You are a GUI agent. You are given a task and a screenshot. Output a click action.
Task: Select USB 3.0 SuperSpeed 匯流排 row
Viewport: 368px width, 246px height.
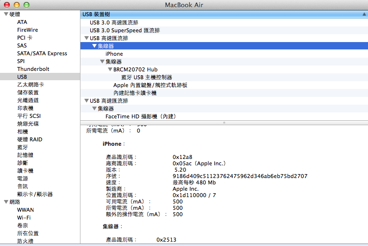click(x=224, y=30)
